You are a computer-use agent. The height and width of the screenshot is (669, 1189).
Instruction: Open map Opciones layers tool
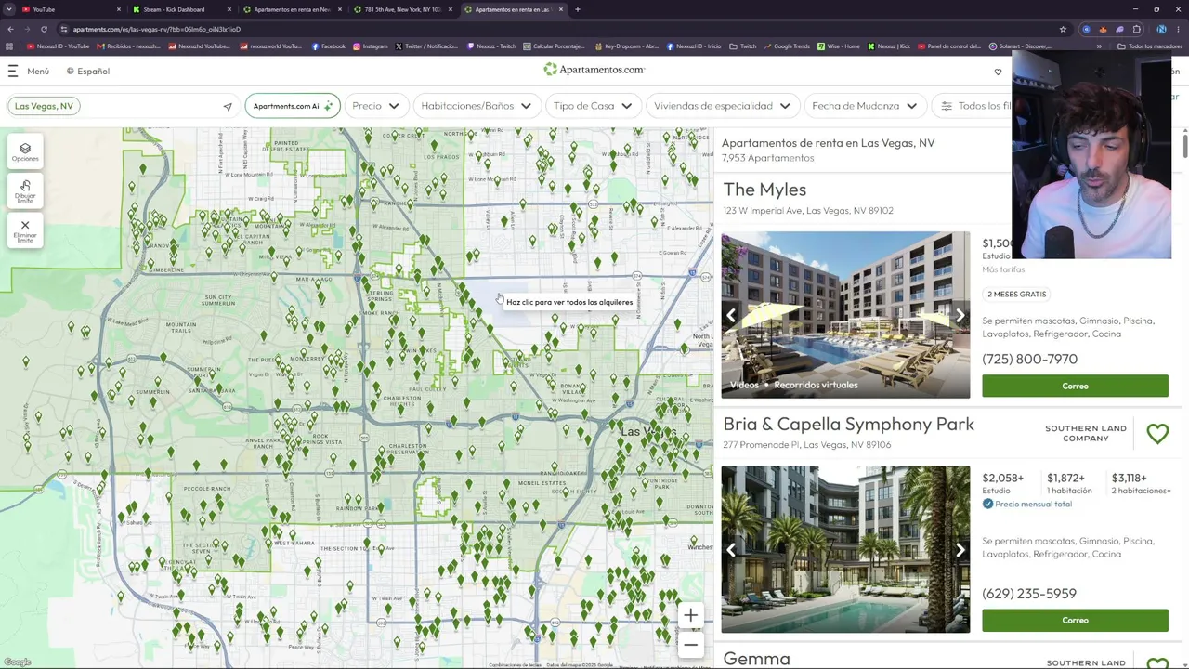25,152
